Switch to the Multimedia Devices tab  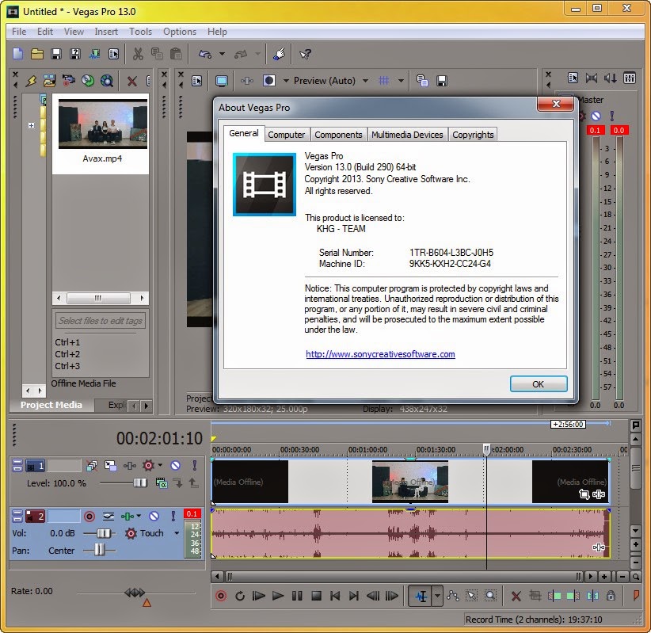(x=407, y=135)
